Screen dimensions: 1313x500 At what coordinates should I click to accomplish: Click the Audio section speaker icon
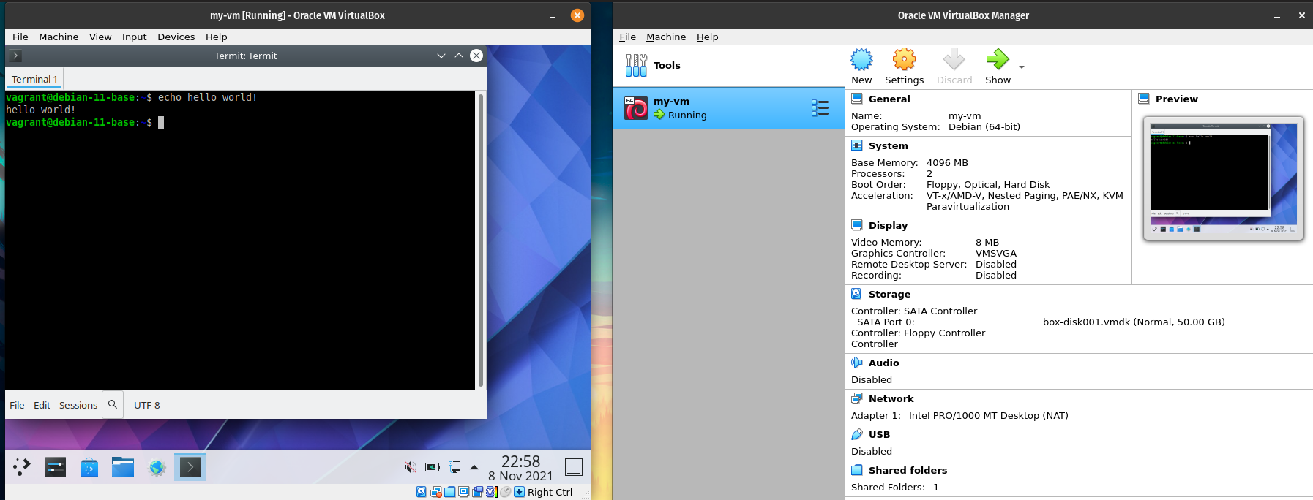[857, 363]
